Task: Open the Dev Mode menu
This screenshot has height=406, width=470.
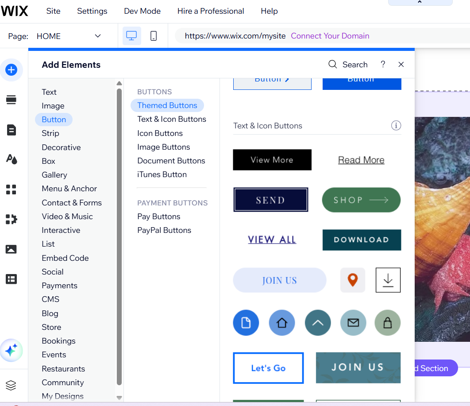Action: 143,11
